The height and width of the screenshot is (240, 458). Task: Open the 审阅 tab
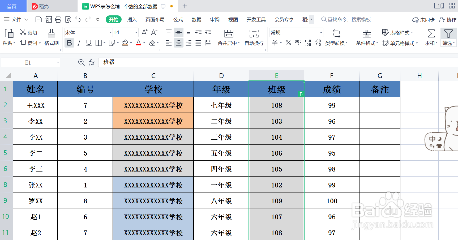point(215,20)
